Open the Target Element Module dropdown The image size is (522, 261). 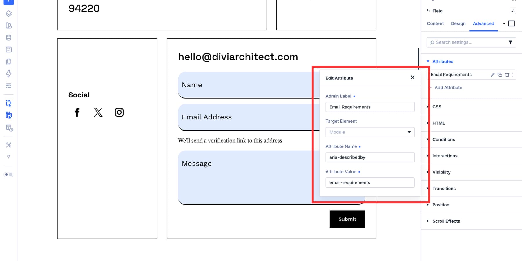coord(370,132)
